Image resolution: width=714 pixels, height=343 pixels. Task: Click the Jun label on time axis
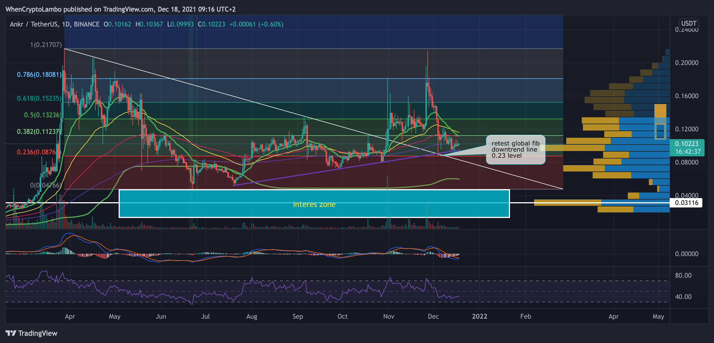pos(161,316)
